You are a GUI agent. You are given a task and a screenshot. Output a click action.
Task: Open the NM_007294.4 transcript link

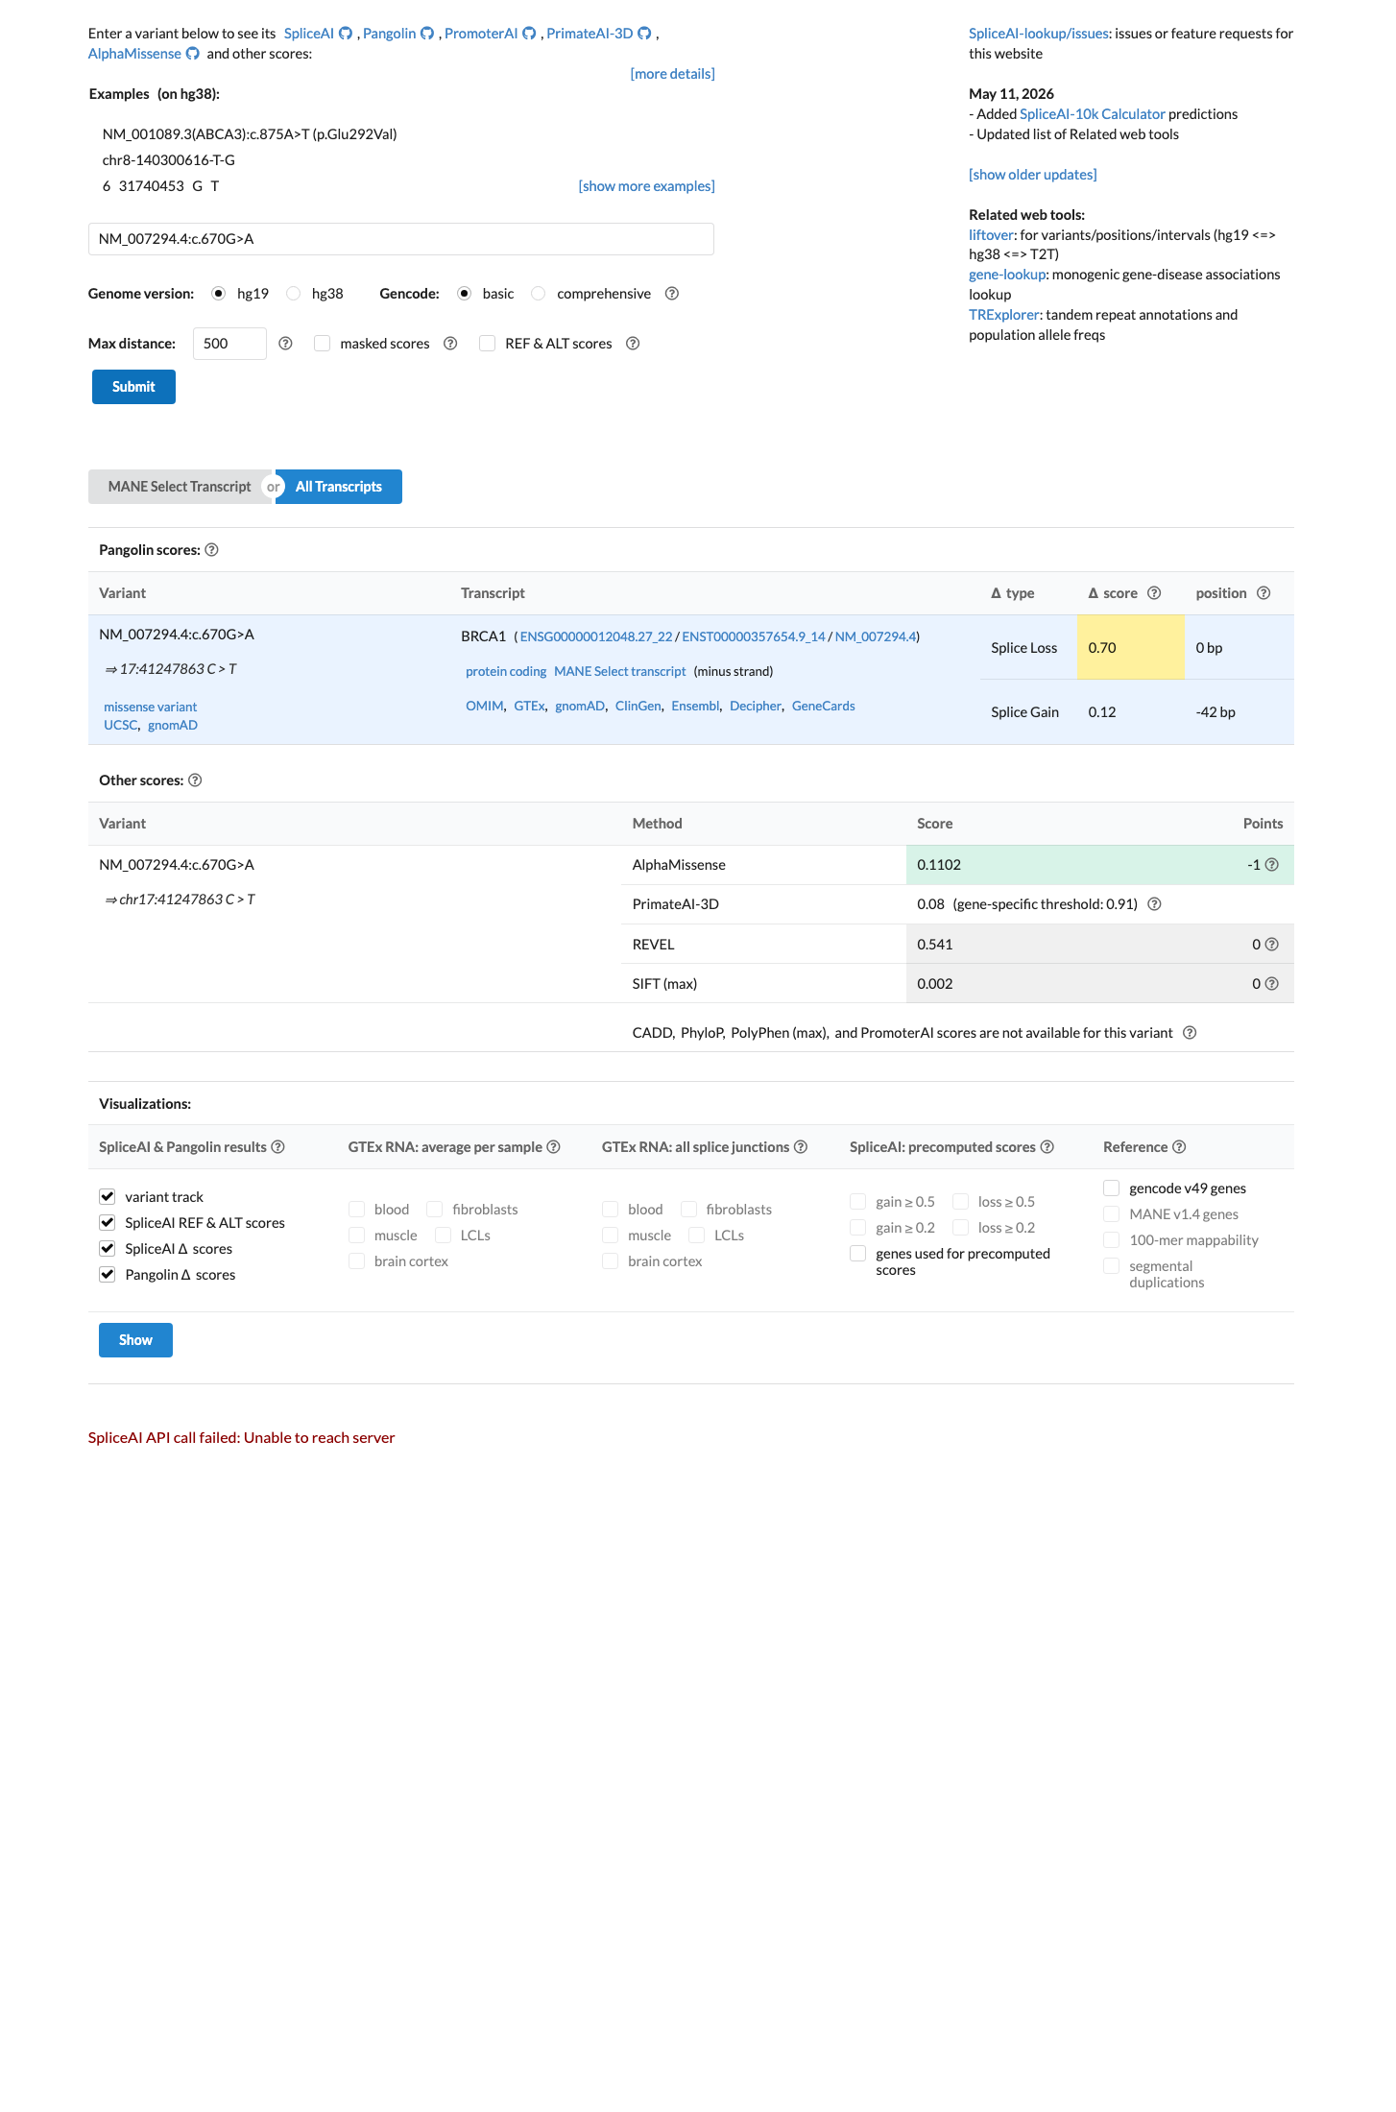pyautogui.click(x=876, y=636)
